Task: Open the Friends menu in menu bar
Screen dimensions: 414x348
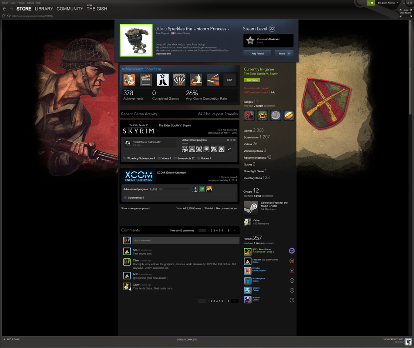Action: click(21, 3)
